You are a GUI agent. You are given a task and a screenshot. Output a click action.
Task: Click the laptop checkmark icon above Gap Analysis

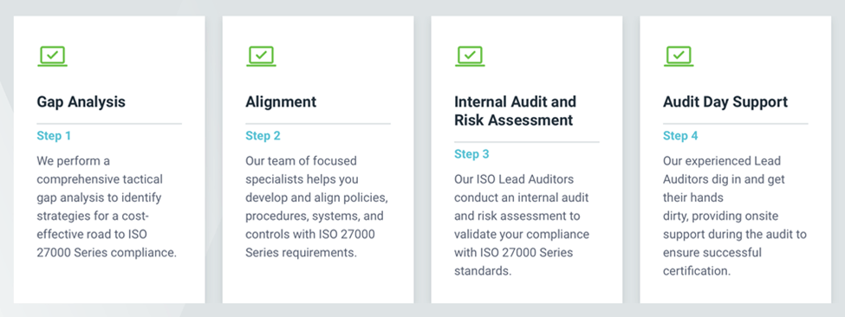click(x=52, y=56)
